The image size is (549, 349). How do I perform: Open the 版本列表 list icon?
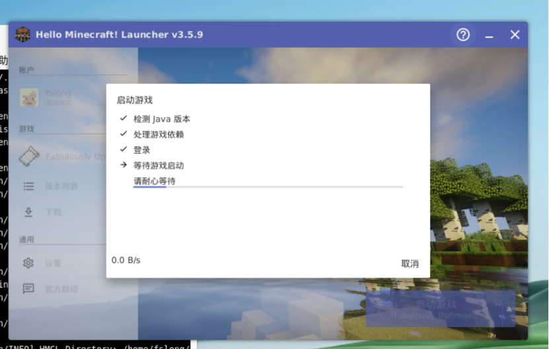(28, 186)
